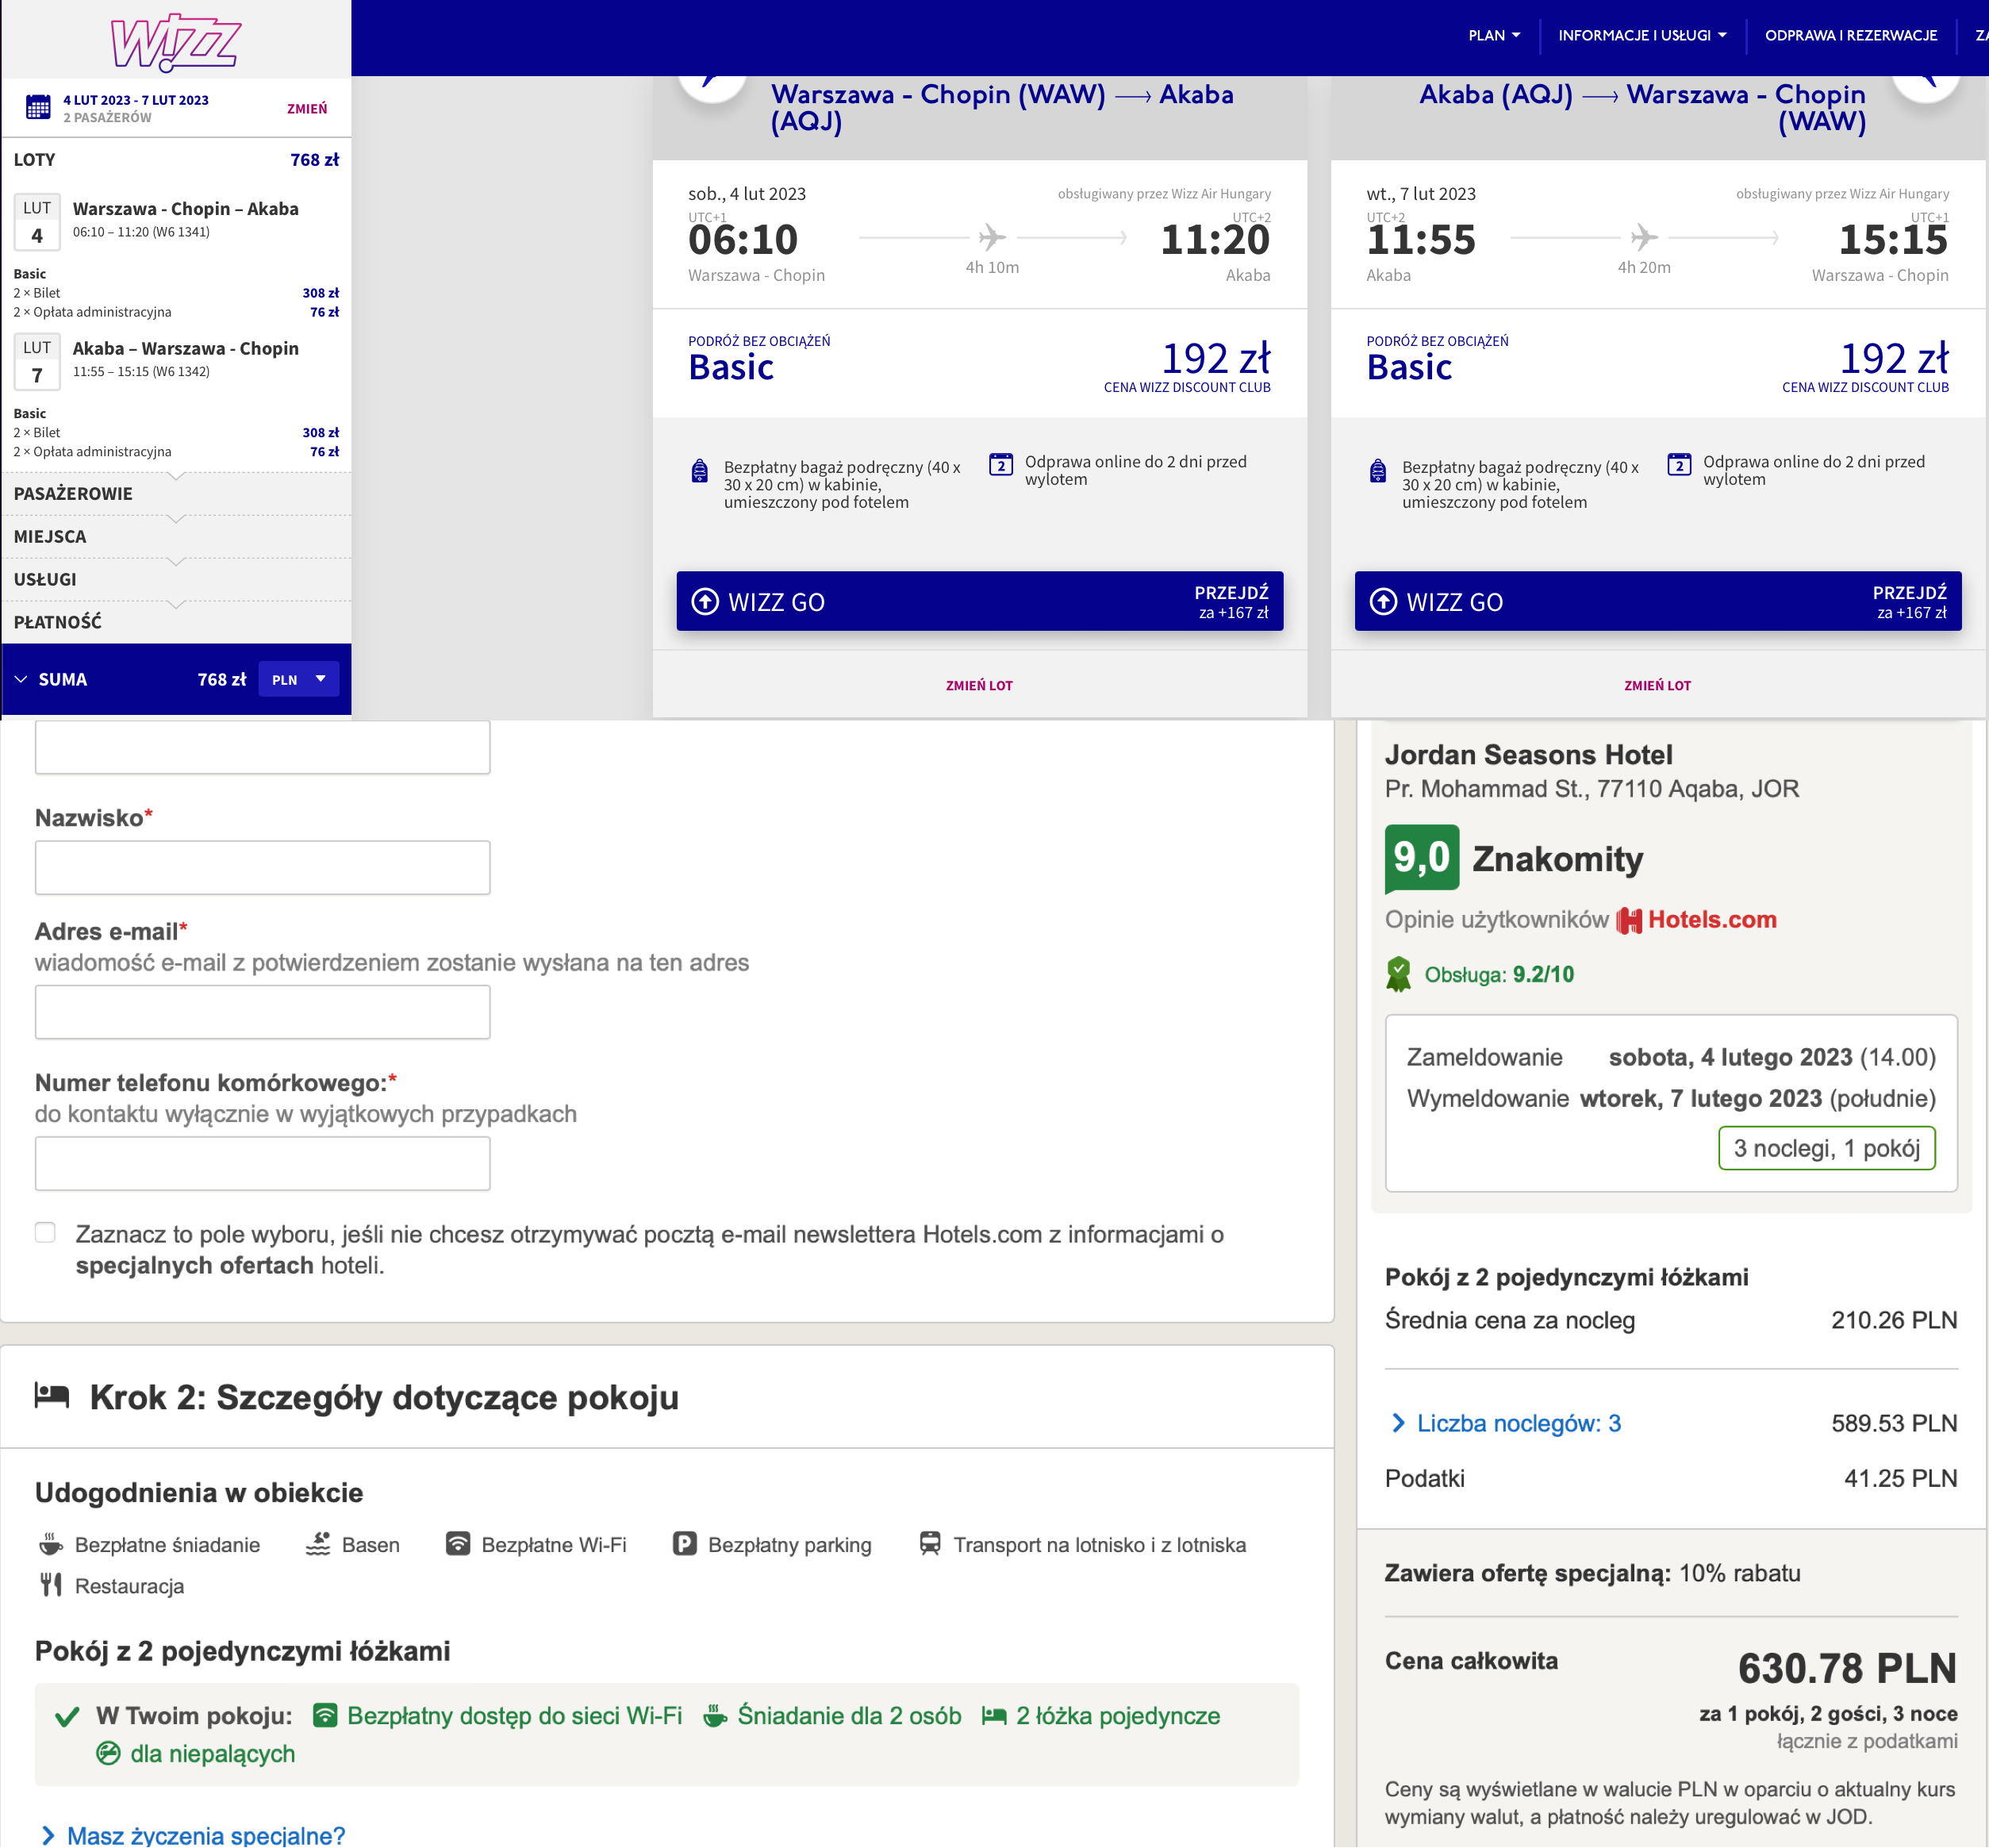The width and height of the screenshot is (1989, 1848).
Task: Click the first name field above Nazwisko
Action: (262, 747)
